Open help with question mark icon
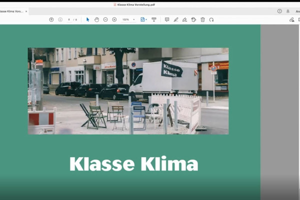This screenshot has width=300, height=200. [x=279, y=11]
